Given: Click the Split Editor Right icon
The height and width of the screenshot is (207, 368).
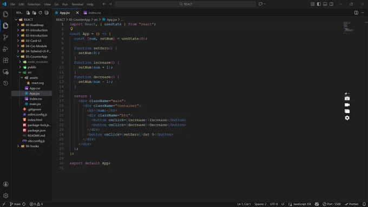Looking at the screenshot, I should 356,12.
